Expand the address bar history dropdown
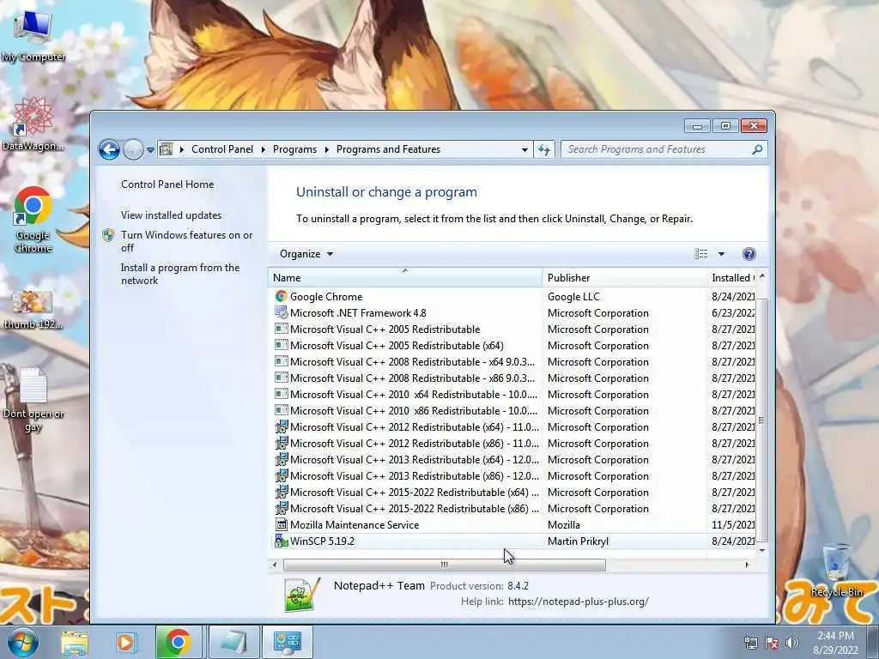 pyautogui.click(x=524, y=149)
